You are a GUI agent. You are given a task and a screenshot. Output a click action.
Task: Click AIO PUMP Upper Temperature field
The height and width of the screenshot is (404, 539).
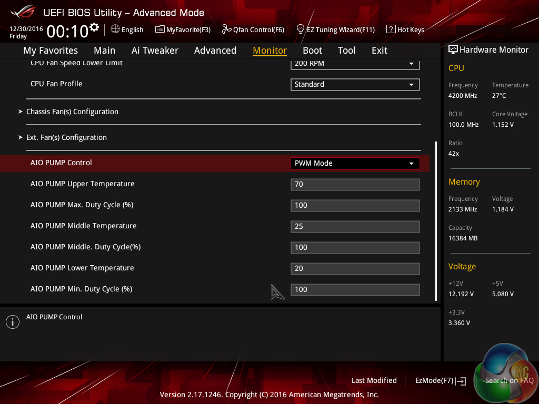pos(355,185)
